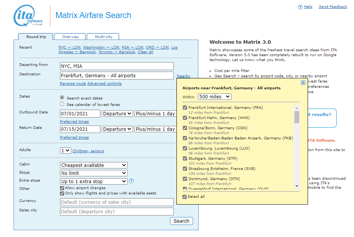This screenshot has height=237, width=354.
Task: Open the Adults count dropdown
Action: (66, 151)
